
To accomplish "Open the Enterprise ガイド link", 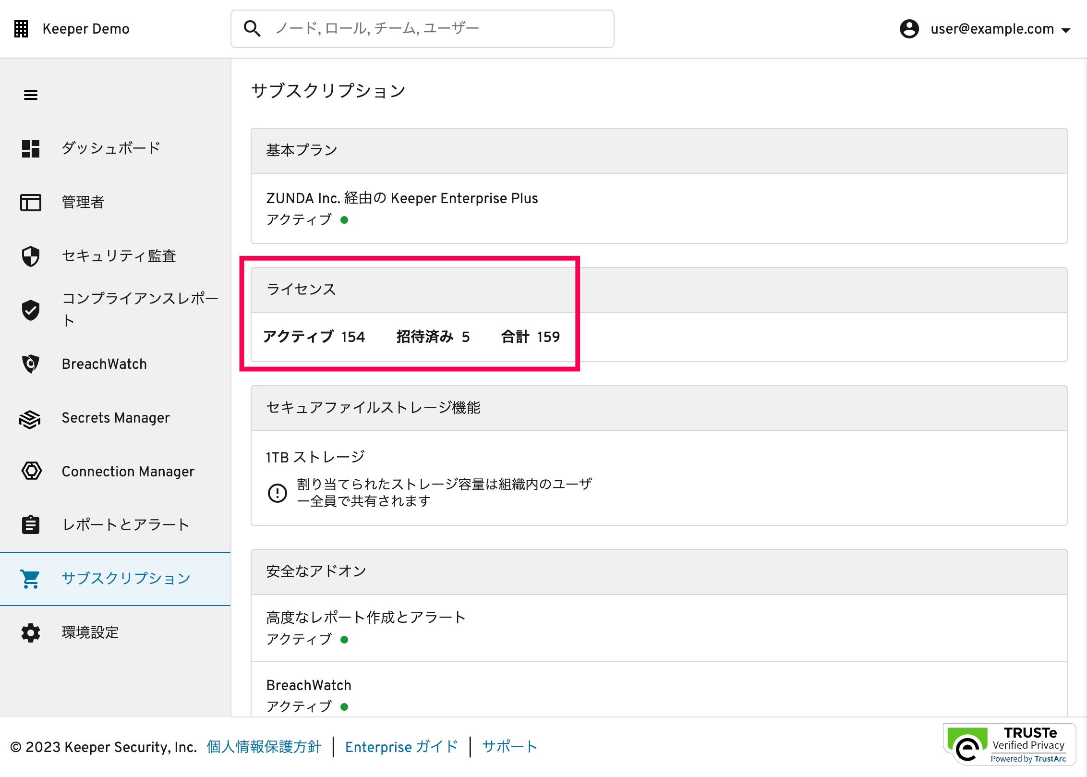I will pyautogui.click(x=401, y=747).
